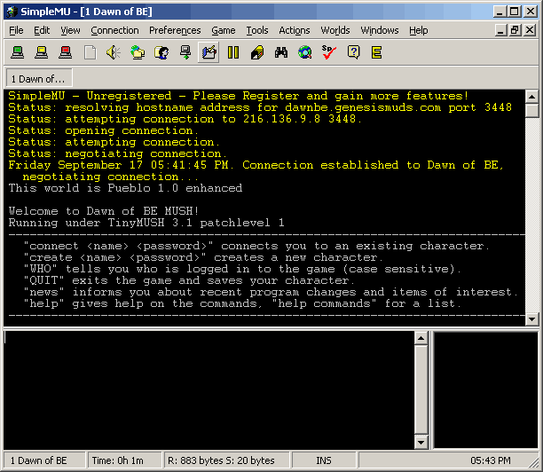Open the Actions menu
Viewport: 543px width, 472px height.
coord(295,30)
